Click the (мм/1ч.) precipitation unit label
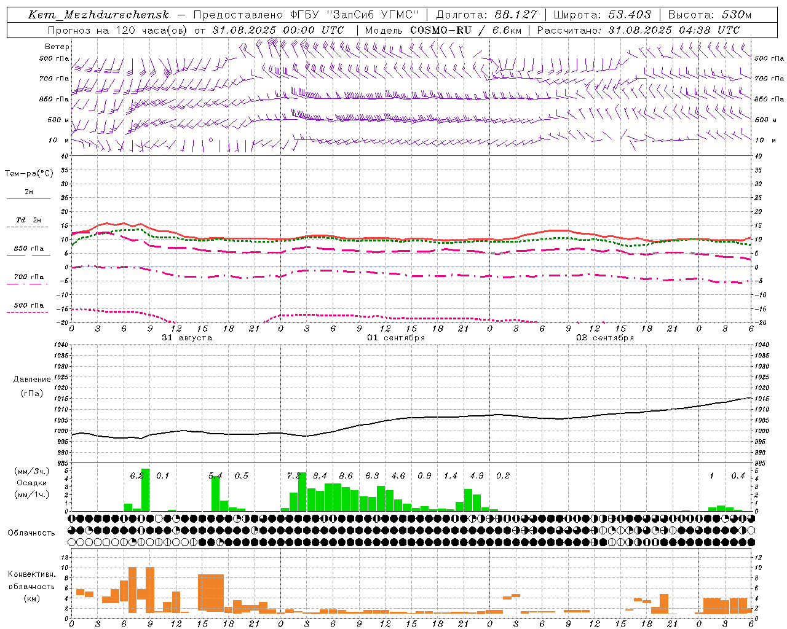This screenshot has height=629, width=787. 33,494
